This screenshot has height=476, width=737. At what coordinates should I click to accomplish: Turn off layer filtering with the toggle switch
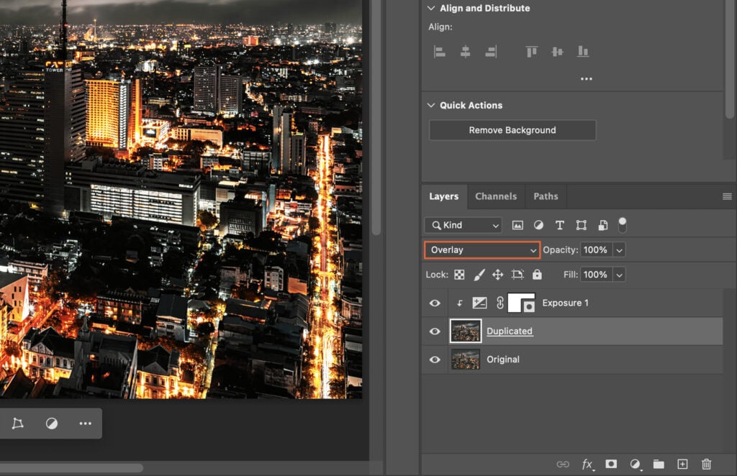pyautogui.click(x=621, y=224)
